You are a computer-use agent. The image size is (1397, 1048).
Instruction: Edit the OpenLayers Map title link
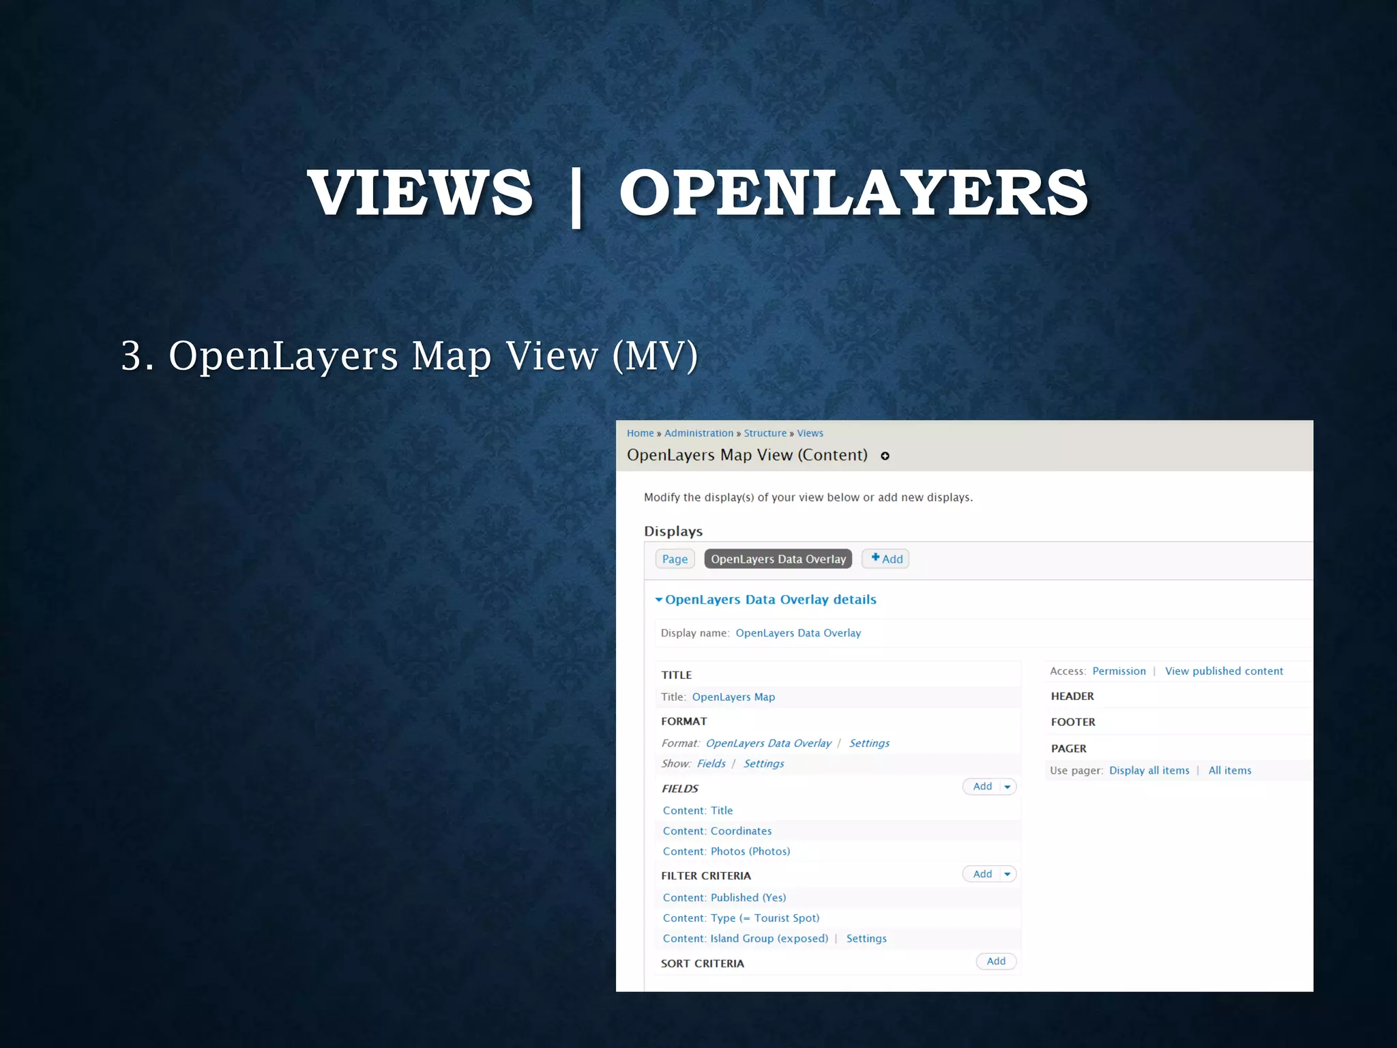[x=733, y=697]
